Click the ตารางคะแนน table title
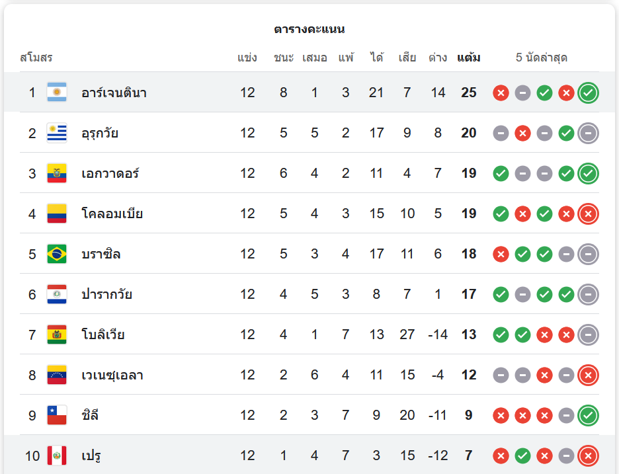Viewport: 619px width, 474px height. (309, 29)
